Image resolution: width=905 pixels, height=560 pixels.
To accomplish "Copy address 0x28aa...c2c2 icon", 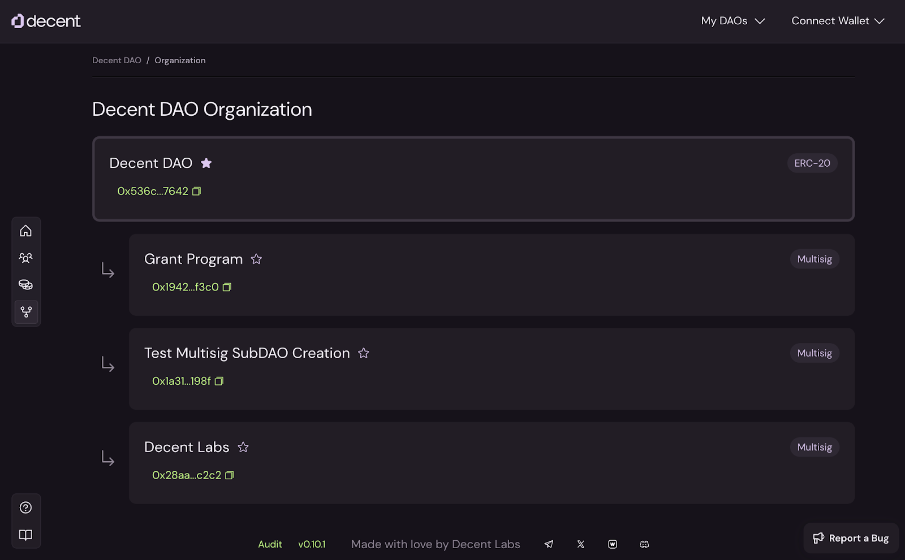I will click(x=229, y=475).
